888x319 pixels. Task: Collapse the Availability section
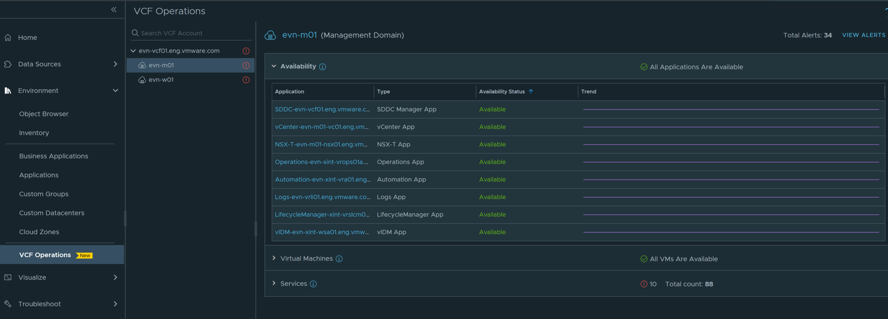point(274,66)
